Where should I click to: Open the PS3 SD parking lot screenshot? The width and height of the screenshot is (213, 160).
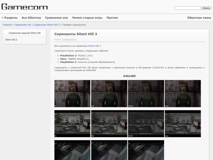point(146,124)
